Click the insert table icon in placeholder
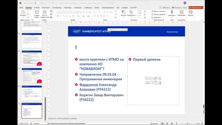Viewport: 222px width, 125px height. click(x=155, y=83)
